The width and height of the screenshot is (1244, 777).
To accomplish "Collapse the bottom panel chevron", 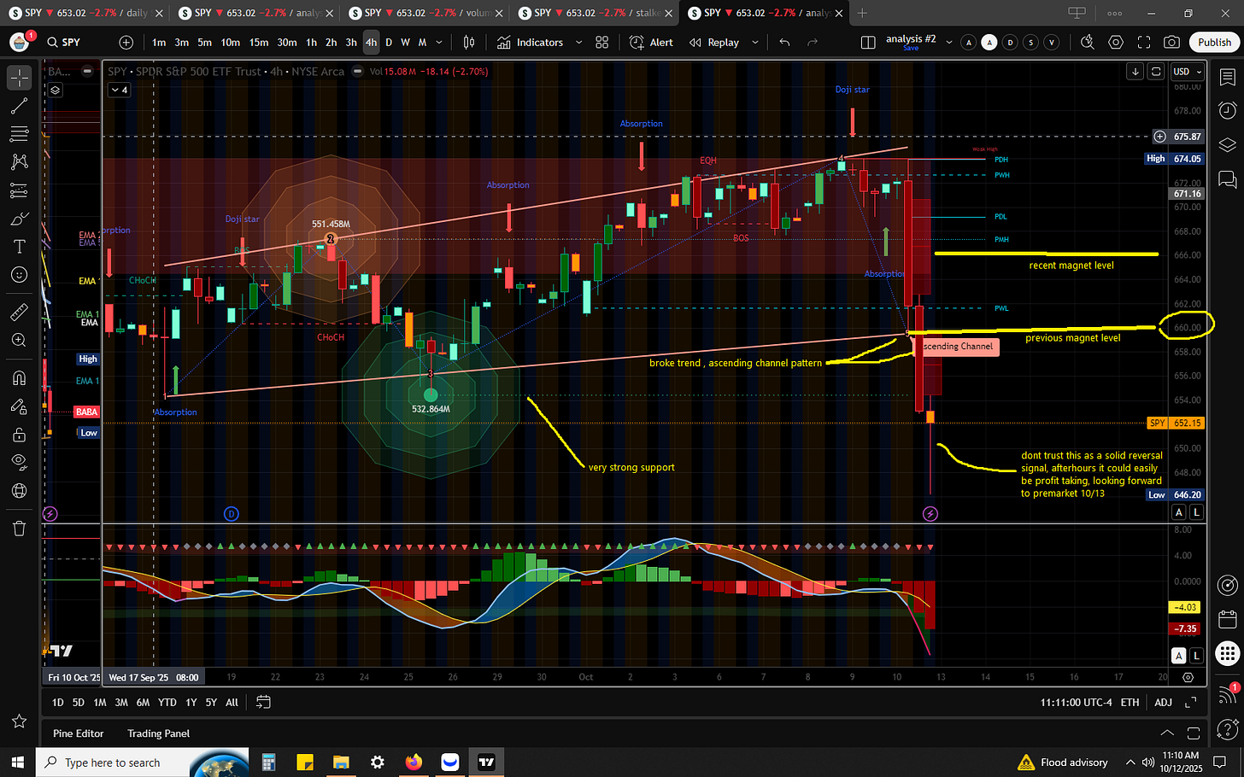I will click(1167, 733).
